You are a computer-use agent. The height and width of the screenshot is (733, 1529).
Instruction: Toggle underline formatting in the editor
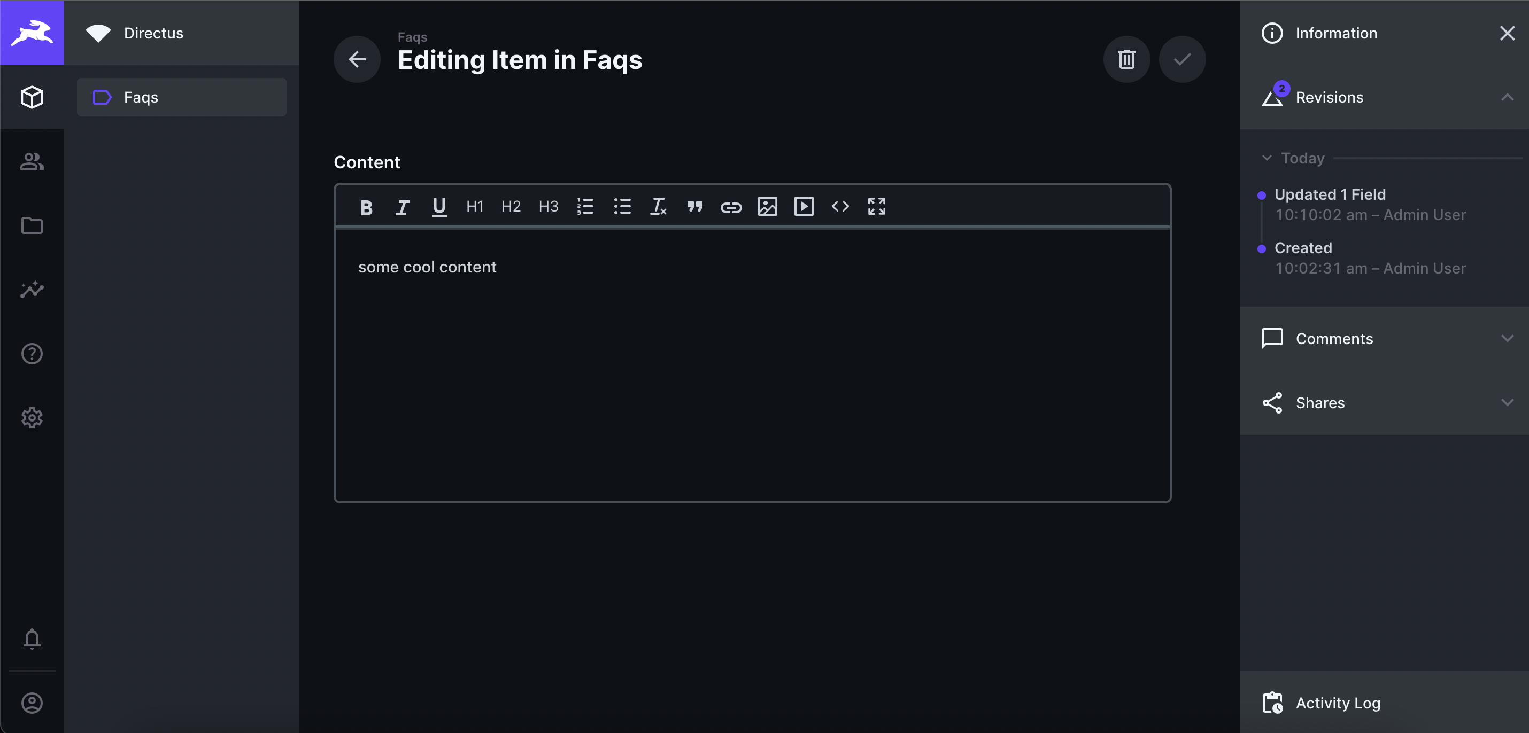pyautogui.click(x=438, y=207)
